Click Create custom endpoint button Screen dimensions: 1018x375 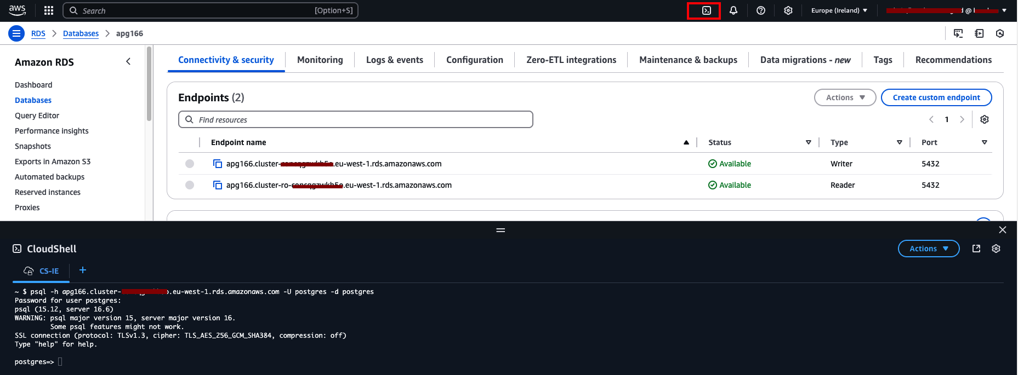coord(936,97)
